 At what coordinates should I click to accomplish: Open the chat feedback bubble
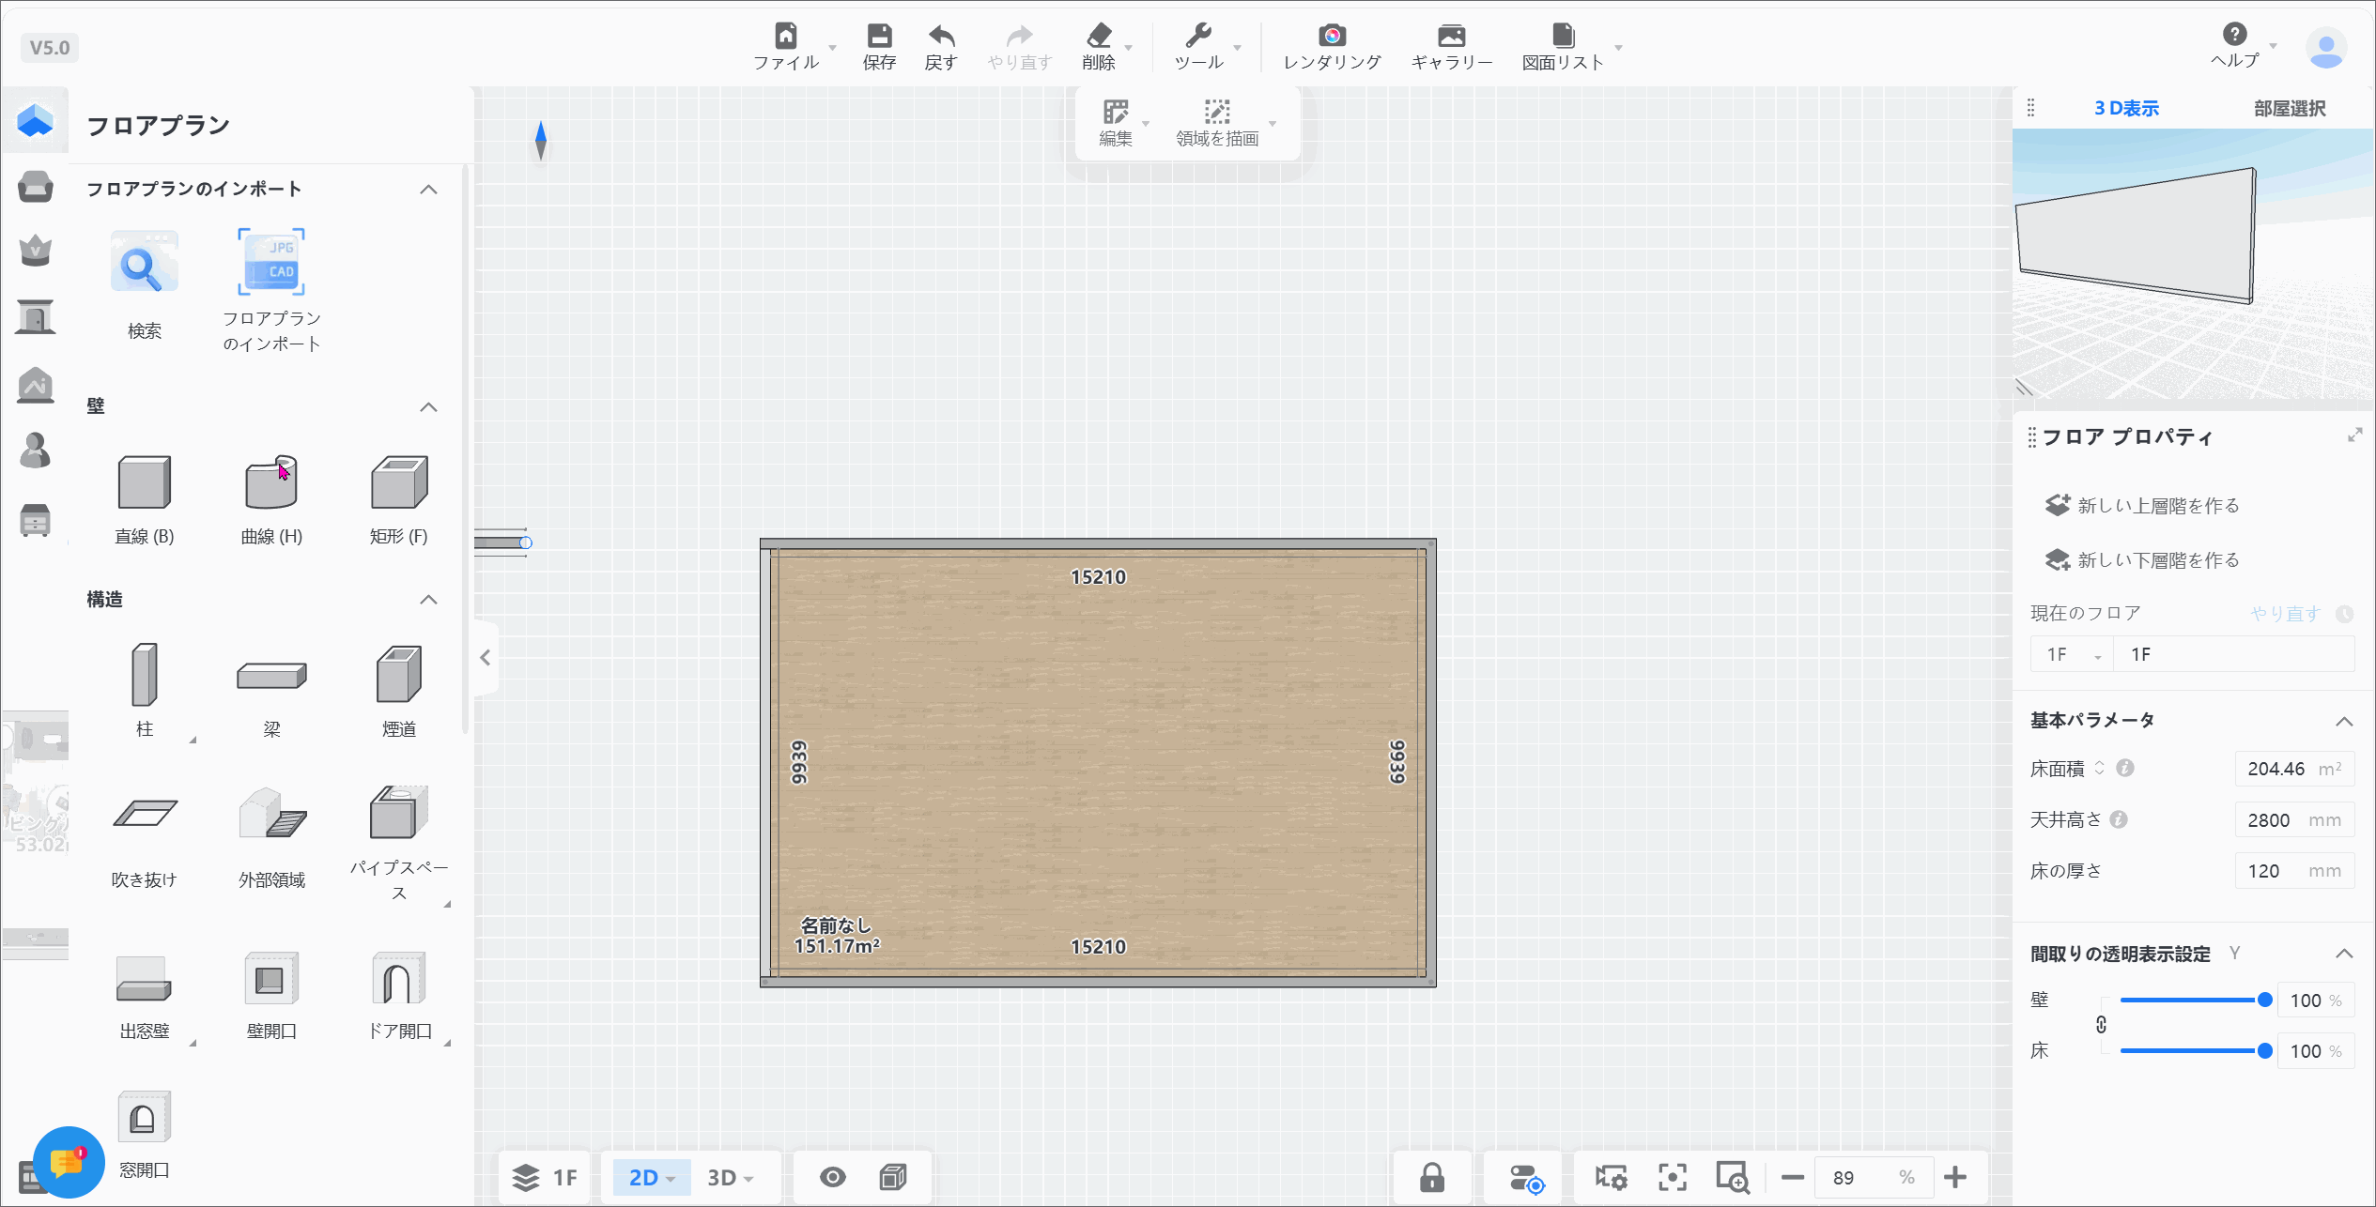tap(69, 1162)
